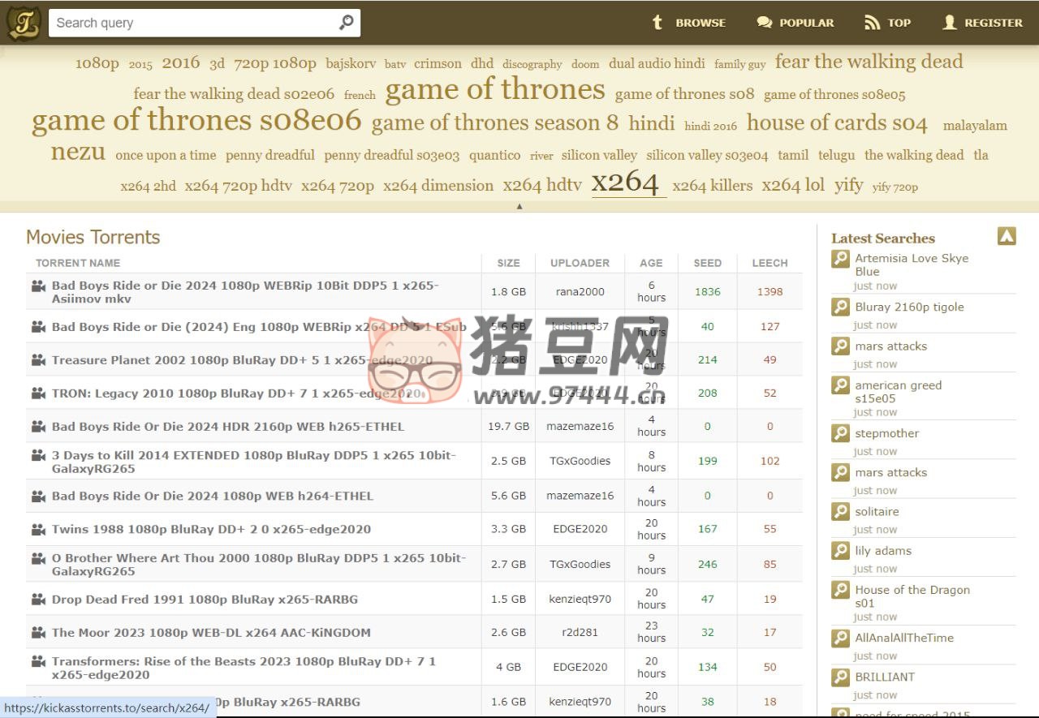Viewport: 1039px width, 718px height.
Task: Click the magnifier icon beside Bluray 2160p tigole
Action: (x=840, y=307)
